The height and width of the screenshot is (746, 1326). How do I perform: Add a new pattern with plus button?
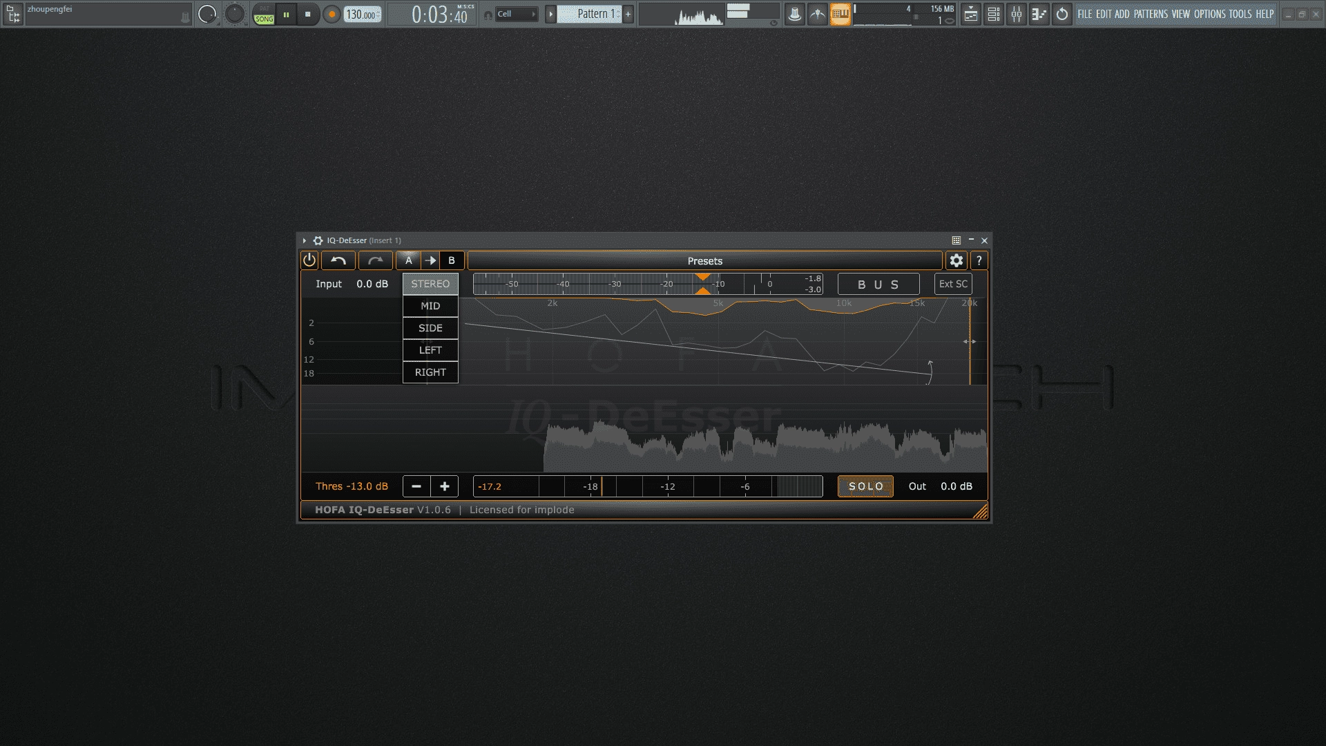pos(628,14)
